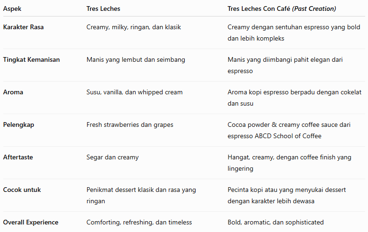Click 'Susu, vanilla, dan whipped cream' cell
The height and width of the screenshot is (232, 368).
tap(134, 92)
